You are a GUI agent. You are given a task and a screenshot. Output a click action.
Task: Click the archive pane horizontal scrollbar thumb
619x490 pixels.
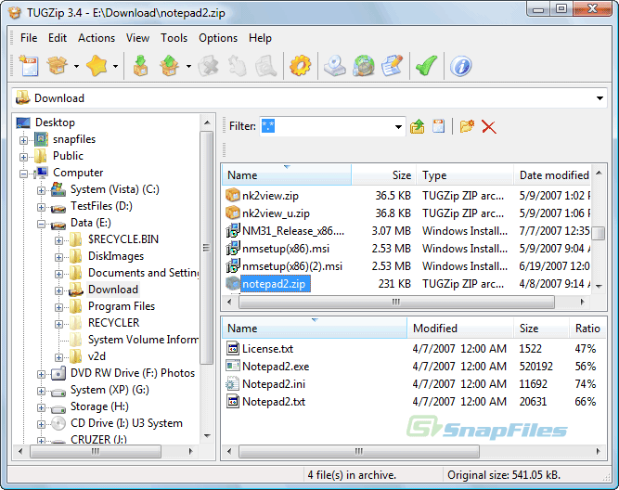click(x=359, y=451)
